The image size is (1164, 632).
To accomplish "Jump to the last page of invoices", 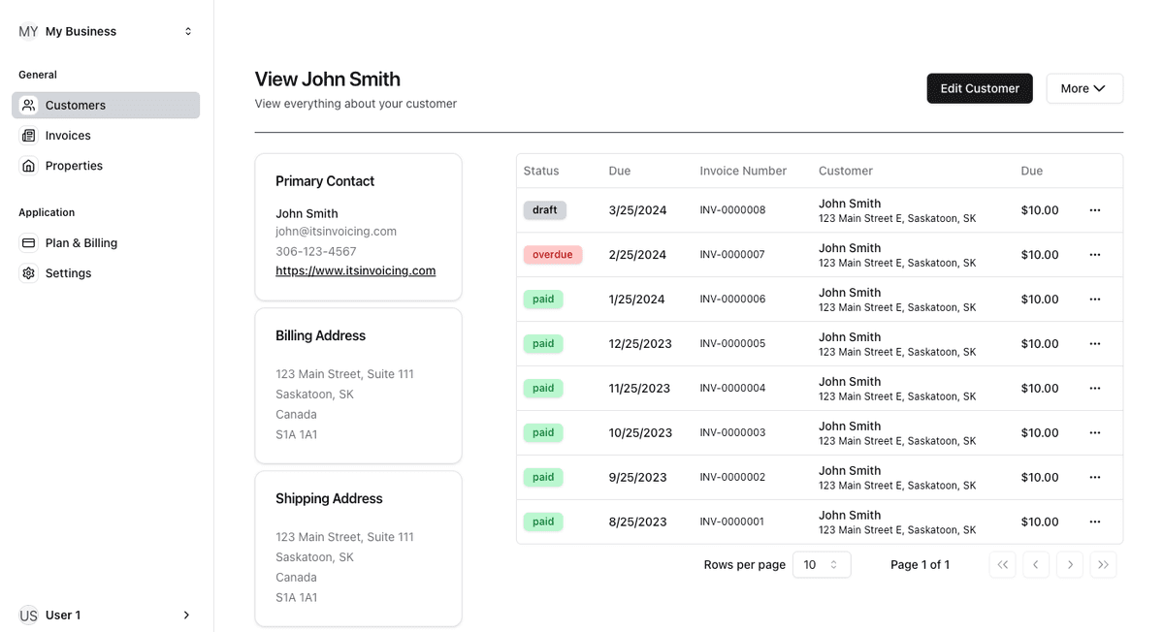I will coord(1103,565).
